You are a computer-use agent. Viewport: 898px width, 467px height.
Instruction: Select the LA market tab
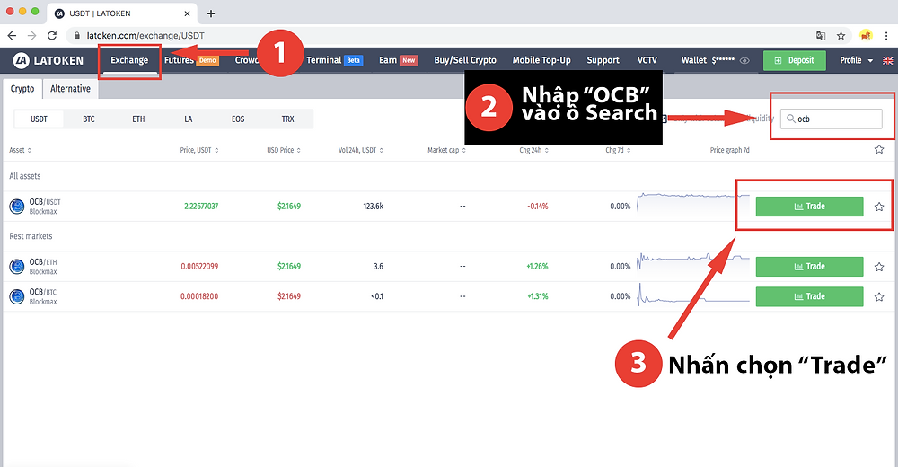point(189,119)
